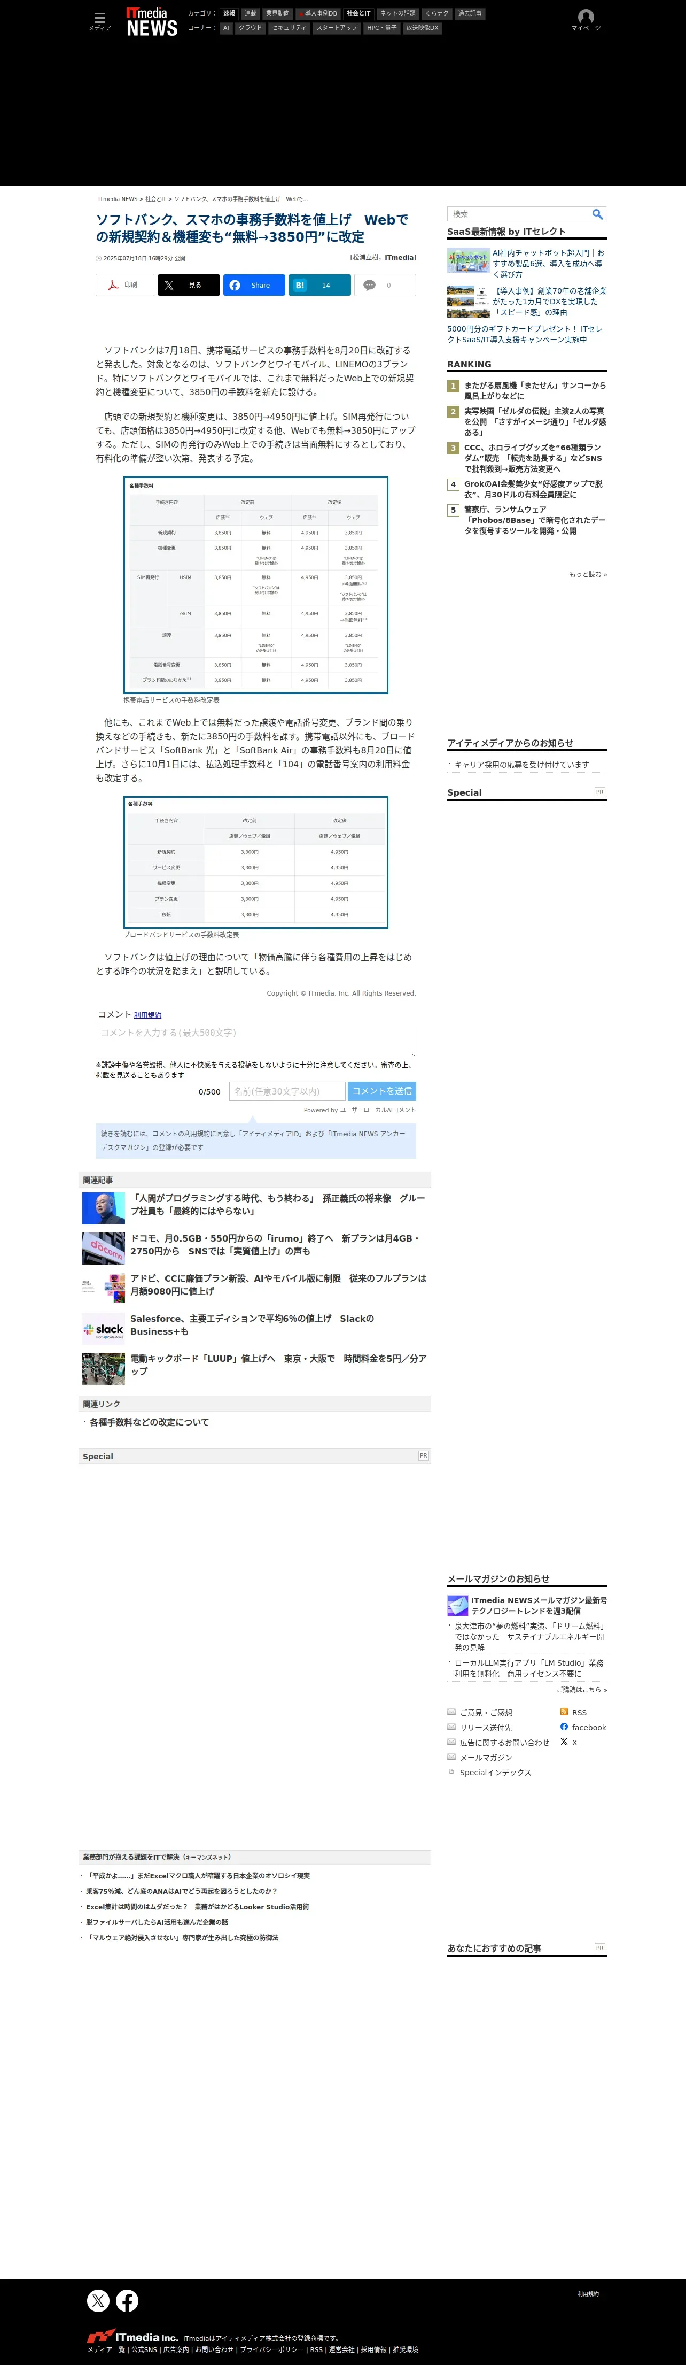The height and width of the screenshot is (2365, 686).
Task: Open the 過去記事 category
Action: [470, 14]
